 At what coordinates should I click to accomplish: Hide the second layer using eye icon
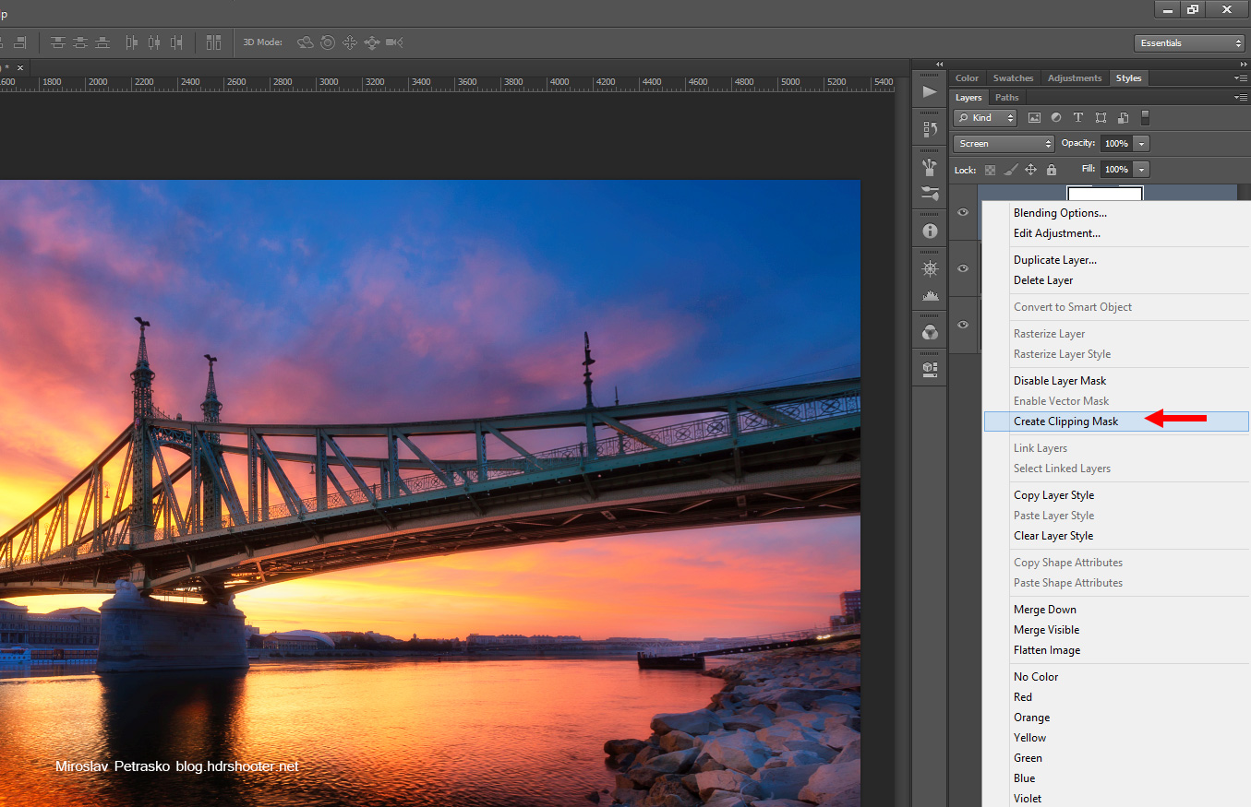pos(963,268)
